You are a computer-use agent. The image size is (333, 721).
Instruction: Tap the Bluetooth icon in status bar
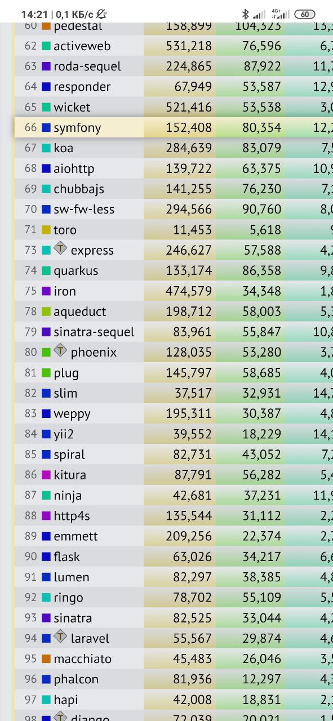click(x=245, y=14)
